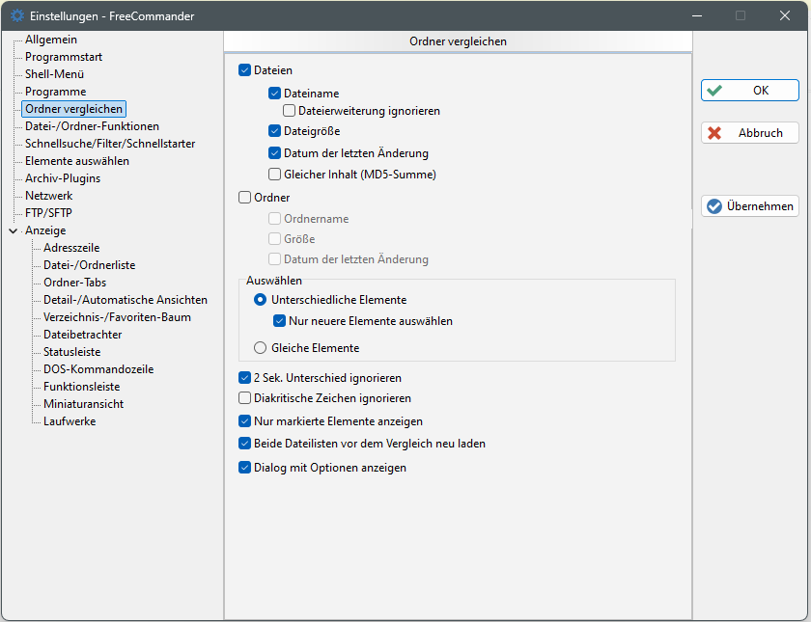Go to Archiv-Plugins settings
The image size is (811, 622).
63,178
